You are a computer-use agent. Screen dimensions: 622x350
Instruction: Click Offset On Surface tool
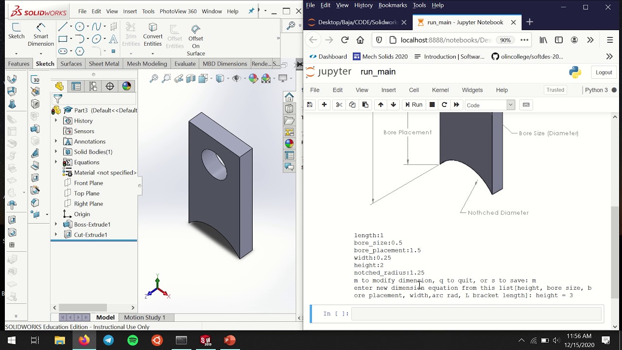click(196, 41)
